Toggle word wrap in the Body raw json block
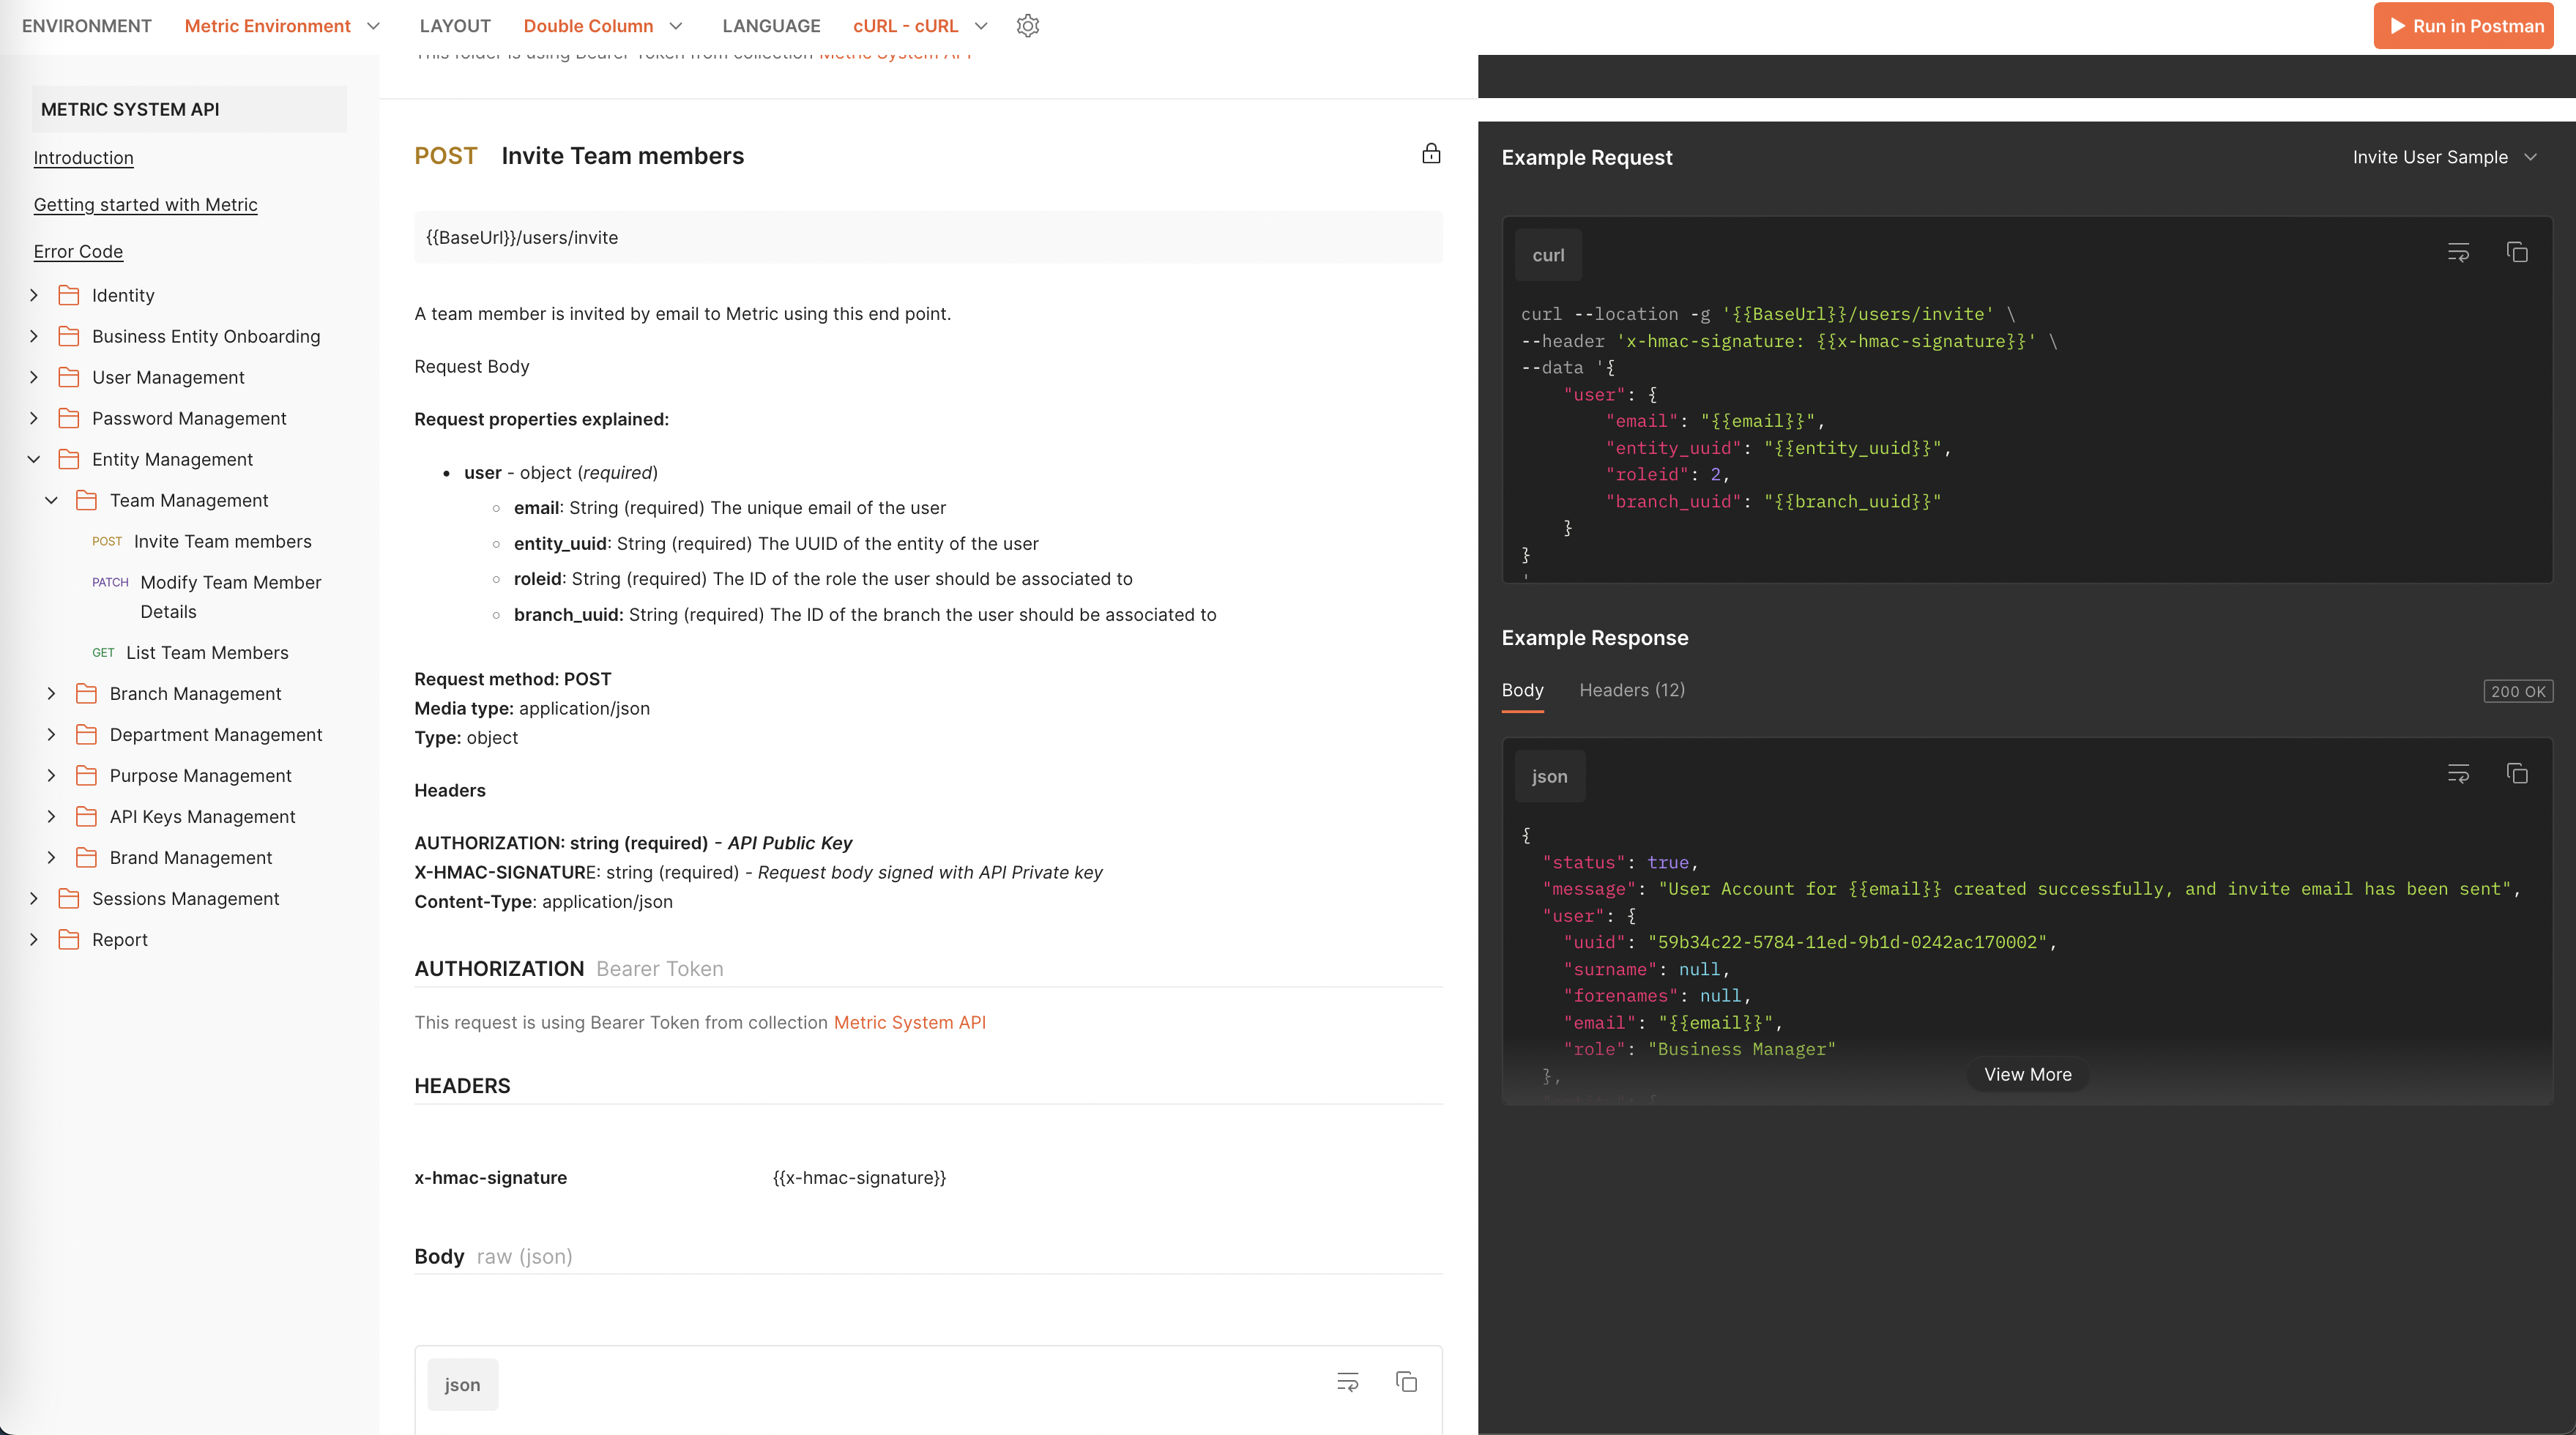This screenshot has width=2576, height=1435. (1347, 1382)
